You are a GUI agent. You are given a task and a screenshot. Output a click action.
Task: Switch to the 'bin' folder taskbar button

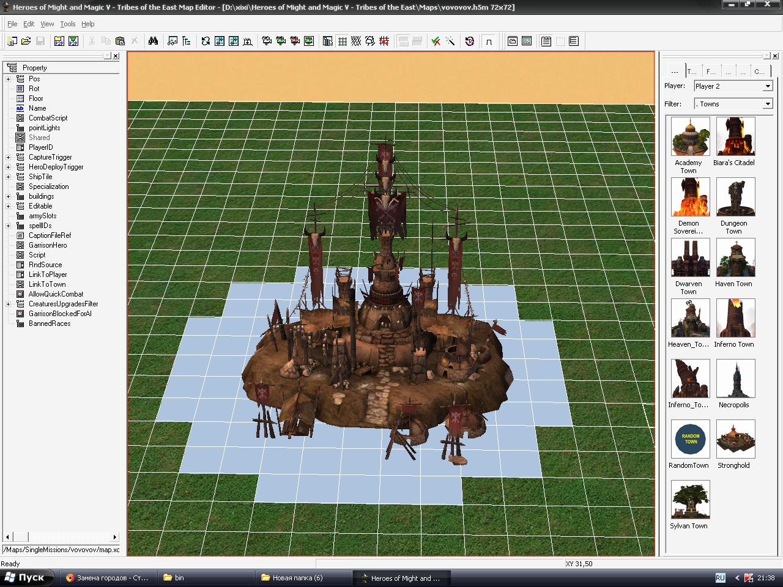(206, 578)
